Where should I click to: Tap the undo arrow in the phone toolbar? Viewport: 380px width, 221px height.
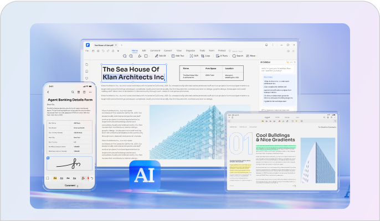coord(92,178)
